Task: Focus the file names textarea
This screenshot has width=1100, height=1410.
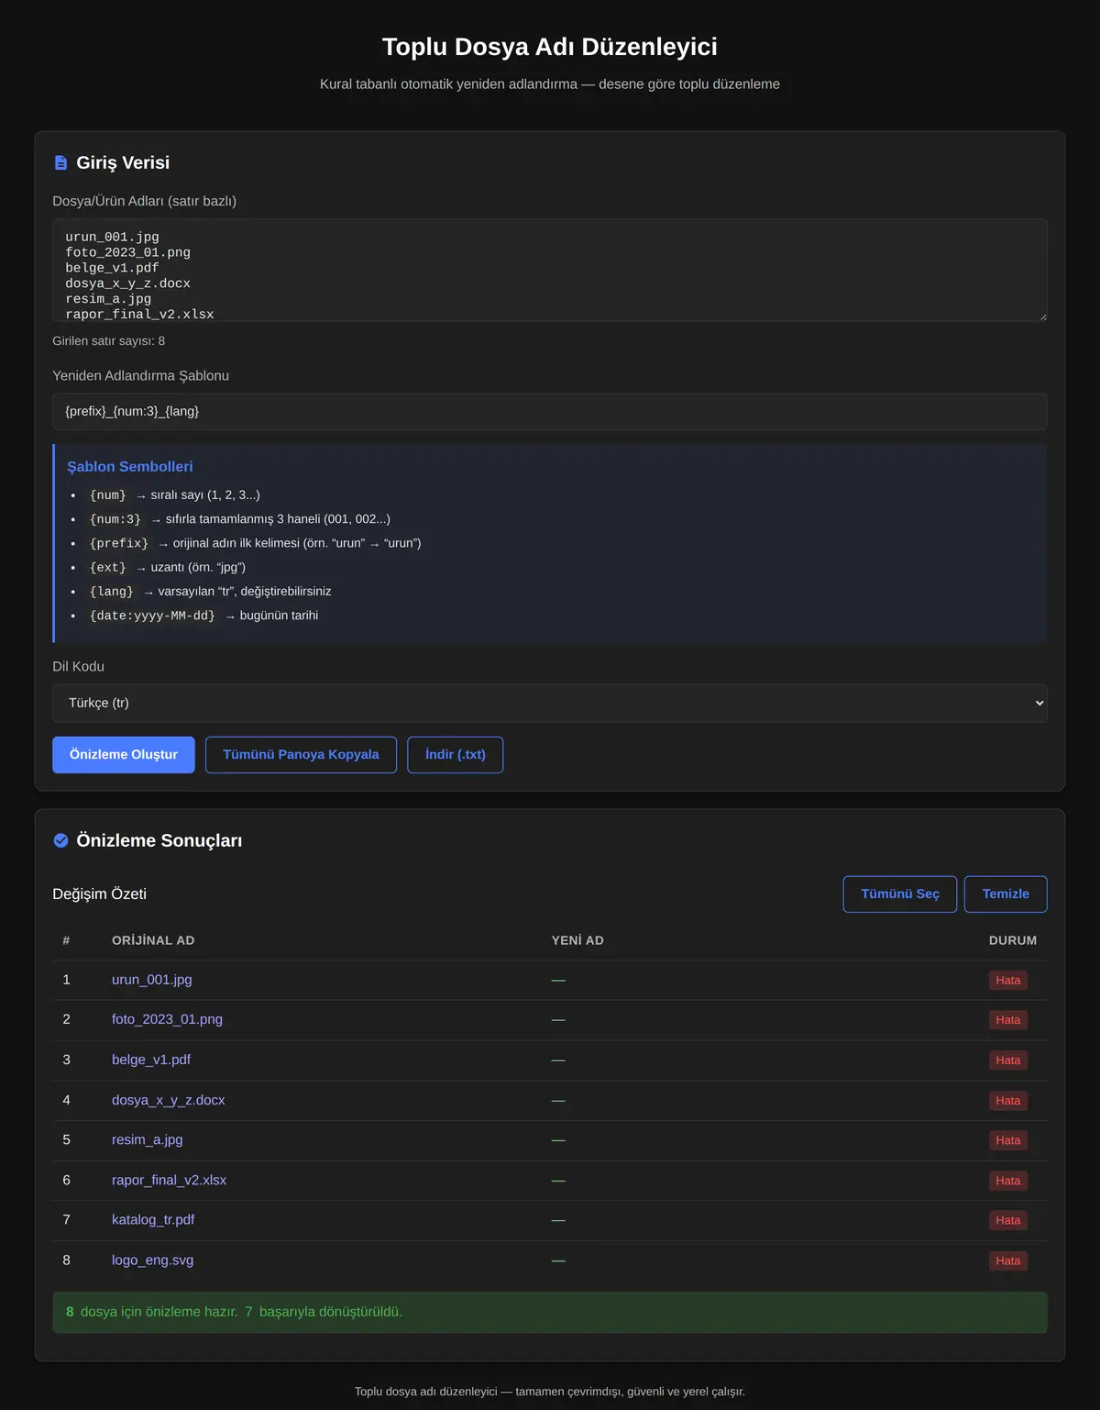Action: pos(550,271)
